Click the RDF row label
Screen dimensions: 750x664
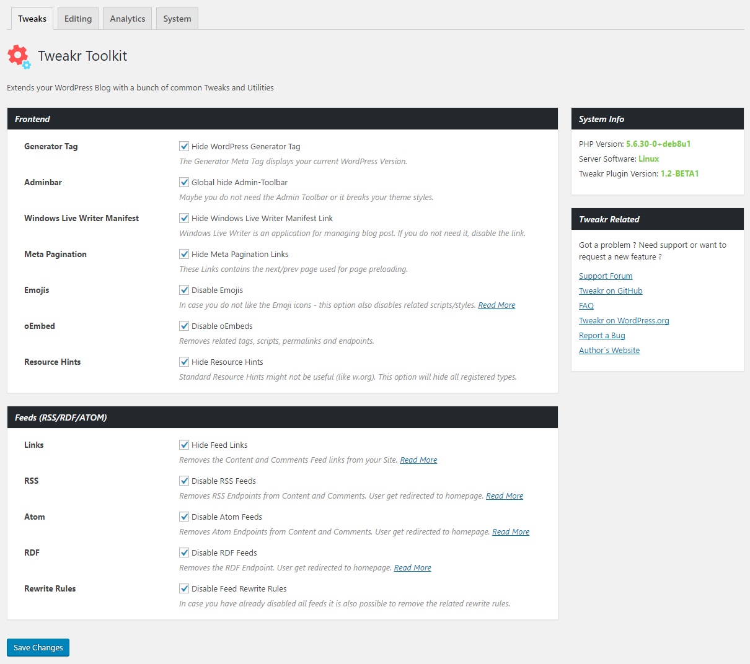tap(32, 553)
